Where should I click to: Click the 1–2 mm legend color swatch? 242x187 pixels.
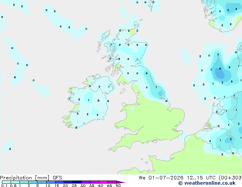point(24,182)
